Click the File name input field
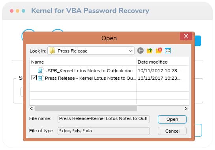 click(x=104, y=119)
